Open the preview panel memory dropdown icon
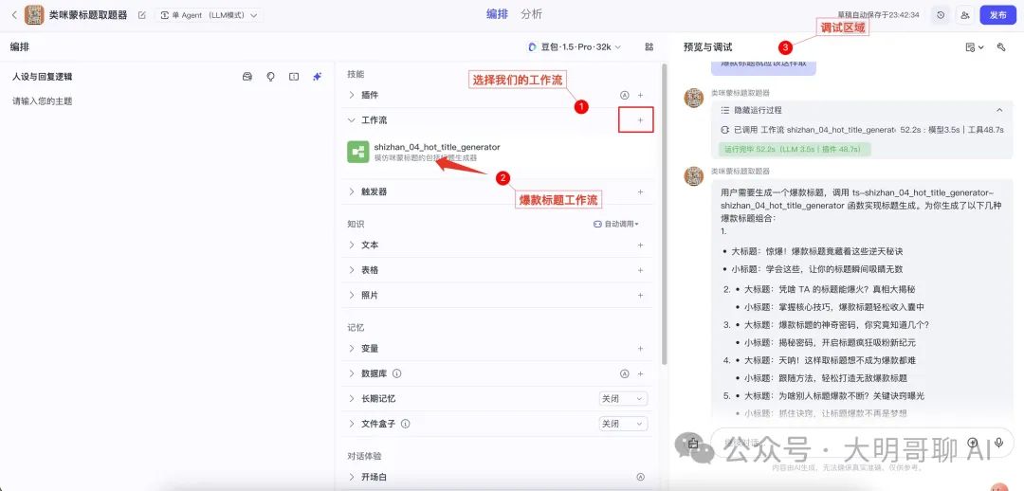 tap(975, 47)
